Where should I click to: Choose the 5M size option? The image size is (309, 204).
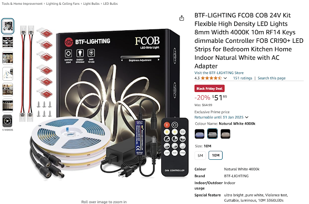pos(200,155)
